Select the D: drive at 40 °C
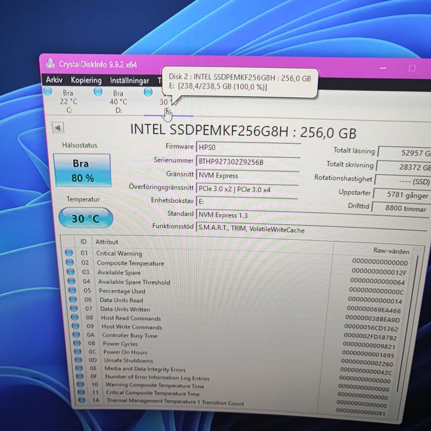431x431 pixels. pyautogui.click(x=118, y=102)
